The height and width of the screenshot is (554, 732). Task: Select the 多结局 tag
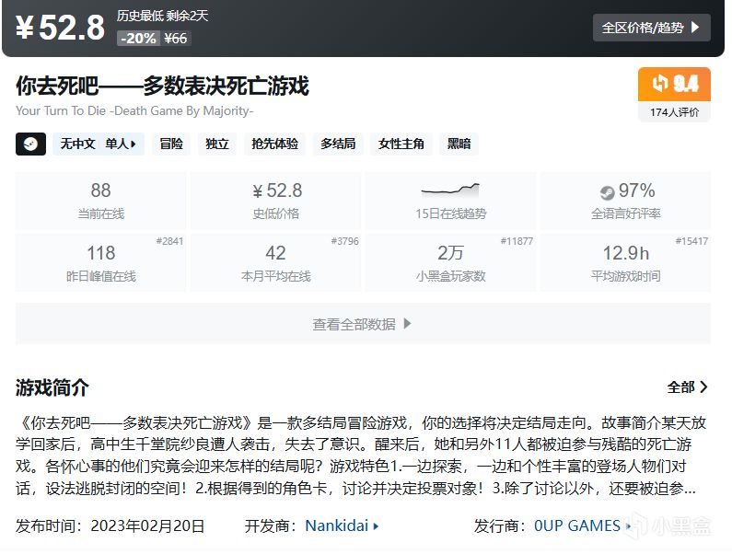[x=338, y=144]
